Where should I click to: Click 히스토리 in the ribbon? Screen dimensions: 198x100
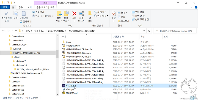(x=123, y=21)
